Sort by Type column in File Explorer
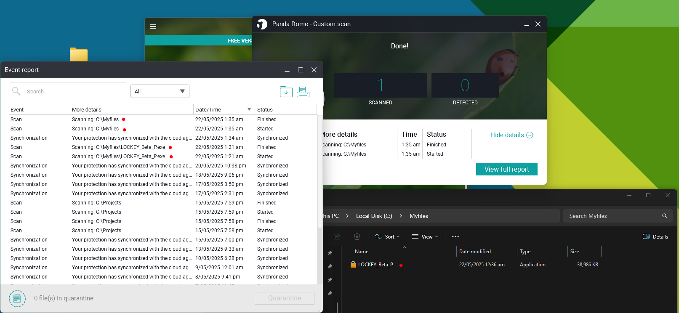The image size is (679, 313). [543, 252]
